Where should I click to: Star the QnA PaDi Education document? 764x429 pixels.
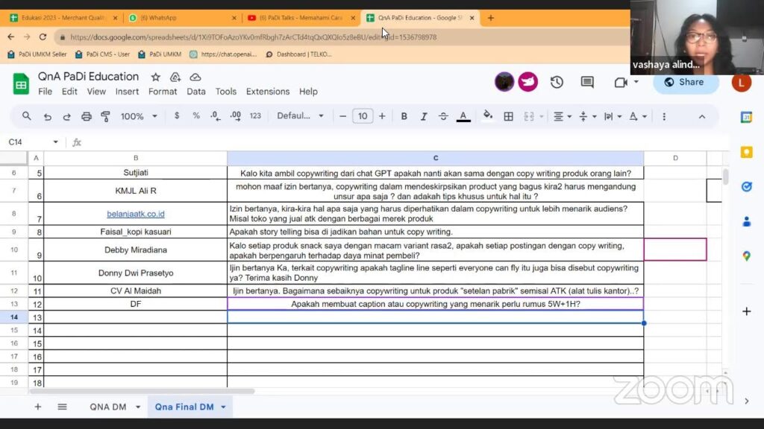156,77
